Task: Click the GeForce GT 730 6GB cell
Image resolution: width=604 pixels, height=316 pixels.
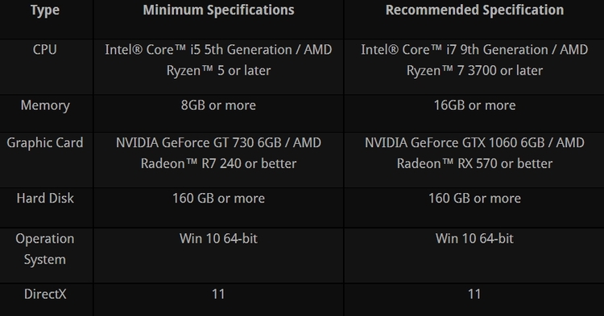Action: tap(218, 153)
